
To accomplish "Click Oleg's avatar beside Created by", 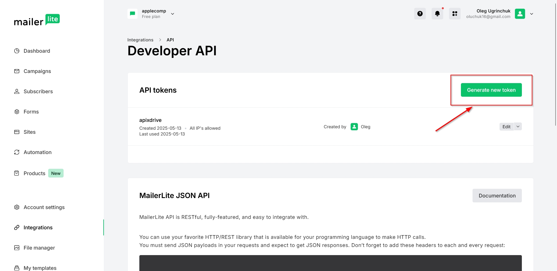I will pyautogui.click(x=354, y=127).
